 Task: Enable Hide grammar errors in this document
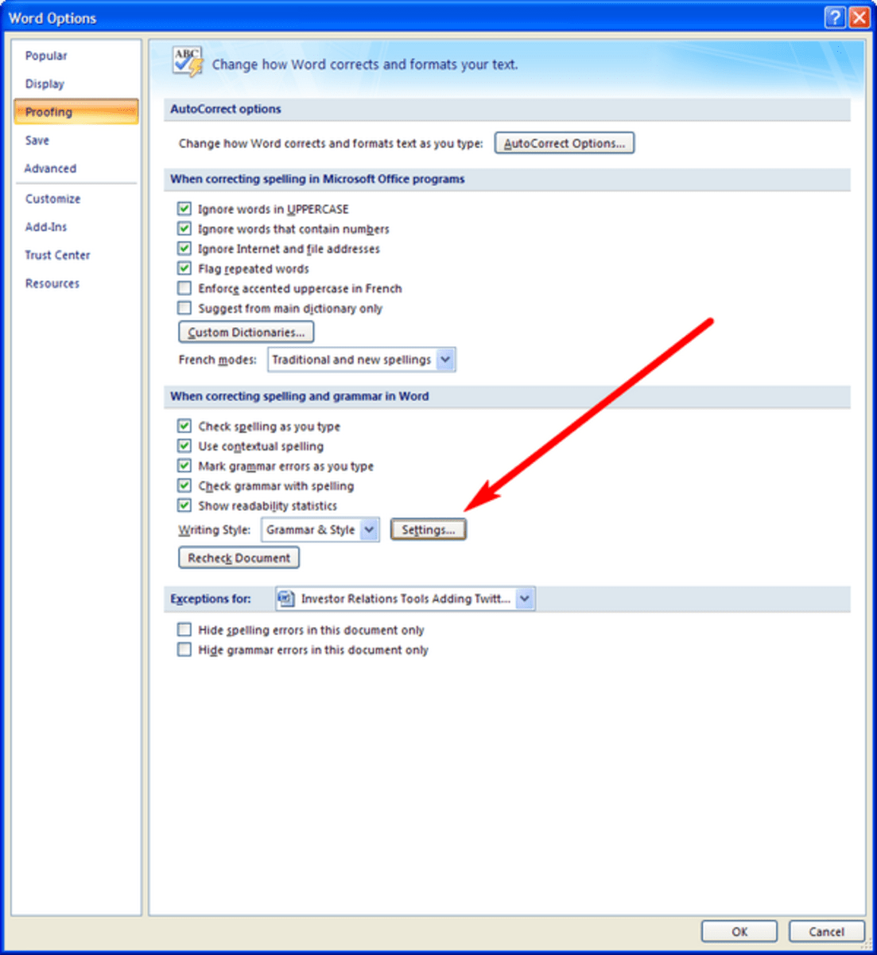(x=184, y=649)
